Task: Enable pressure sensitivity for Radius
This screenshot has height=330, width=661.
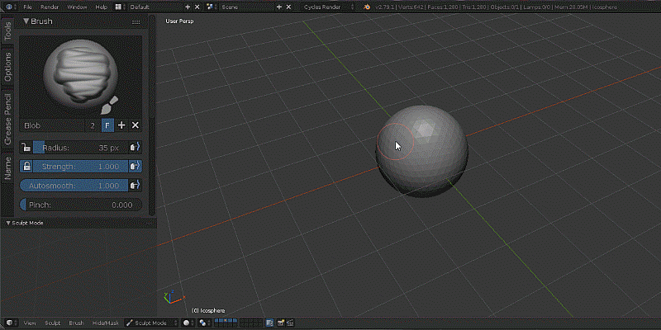Action: pyautogui.click(x=135, y=147)
